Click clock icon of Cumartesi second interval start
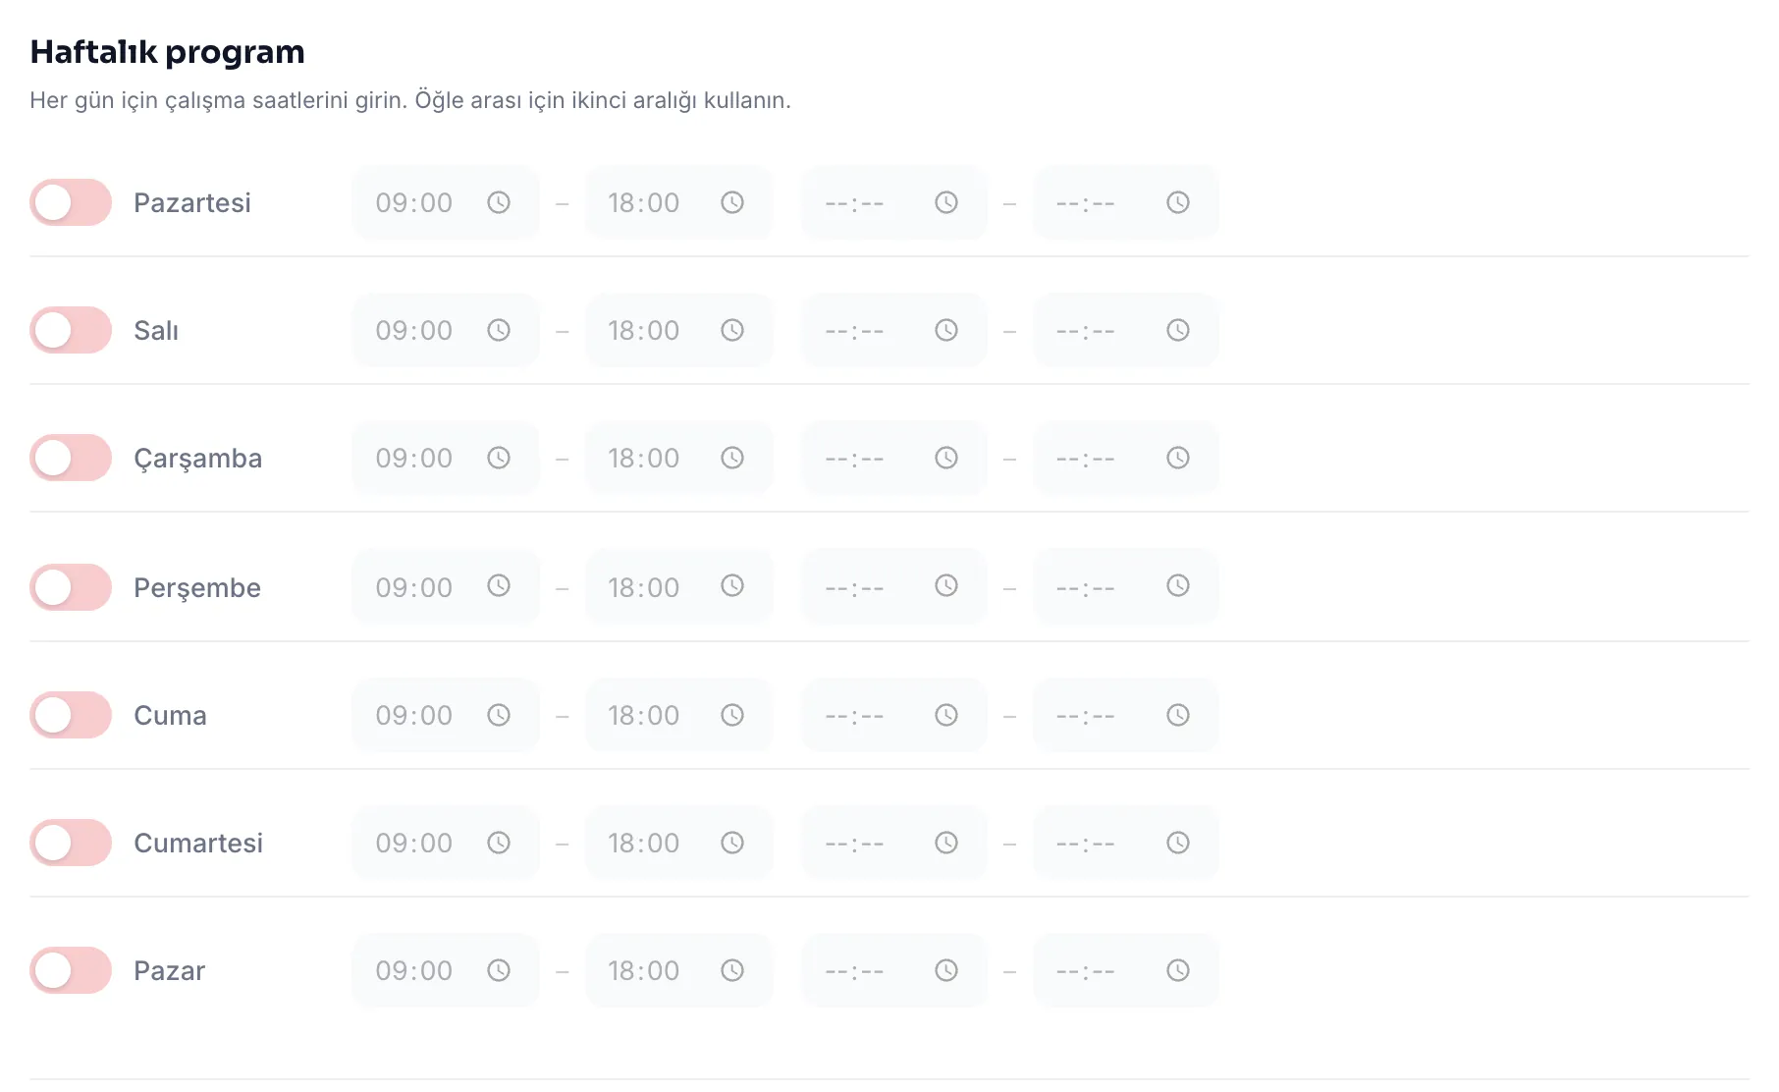This screenshot has height=1092, width=1779. click(946, 843)
